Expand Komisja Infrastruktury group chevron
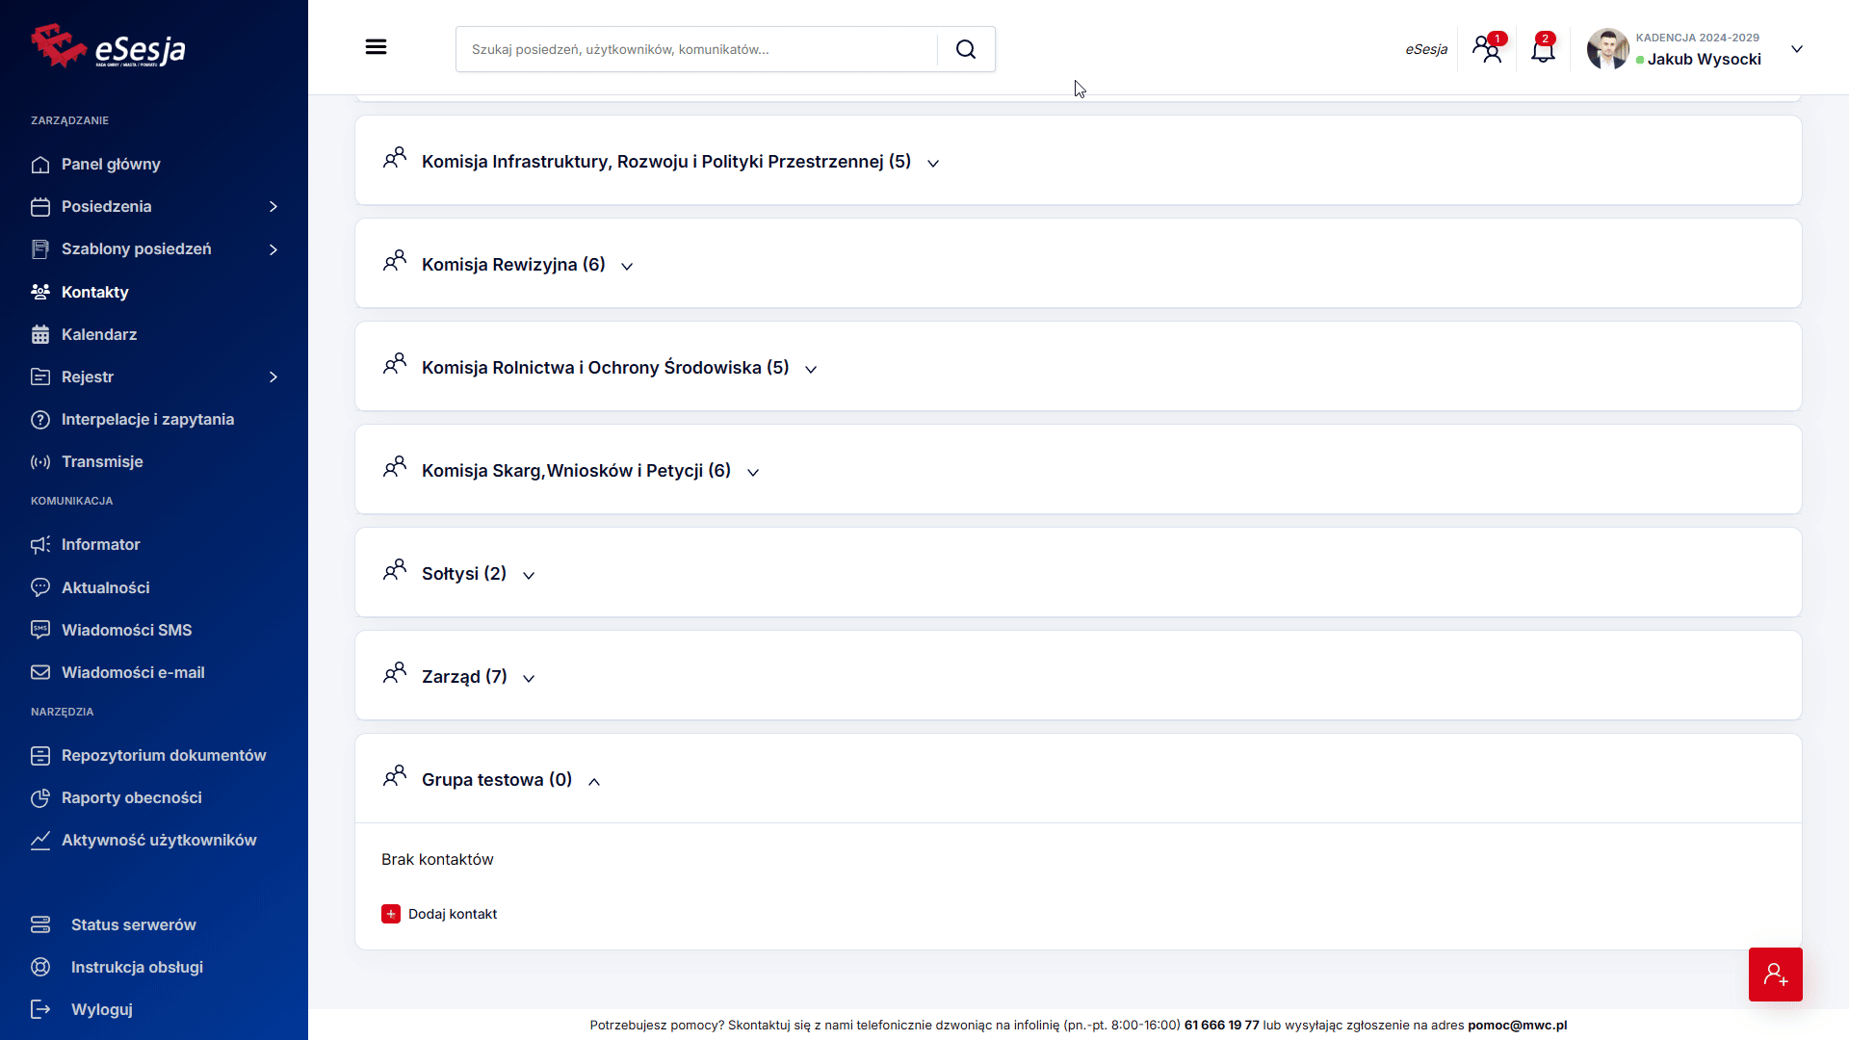The height and width of the screenshot is (1040, 1849). (x=933, y=164)
